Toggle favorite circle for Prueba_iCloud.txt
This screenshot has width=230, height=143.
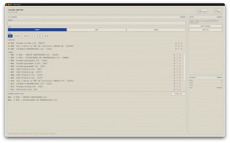[9, 87]
